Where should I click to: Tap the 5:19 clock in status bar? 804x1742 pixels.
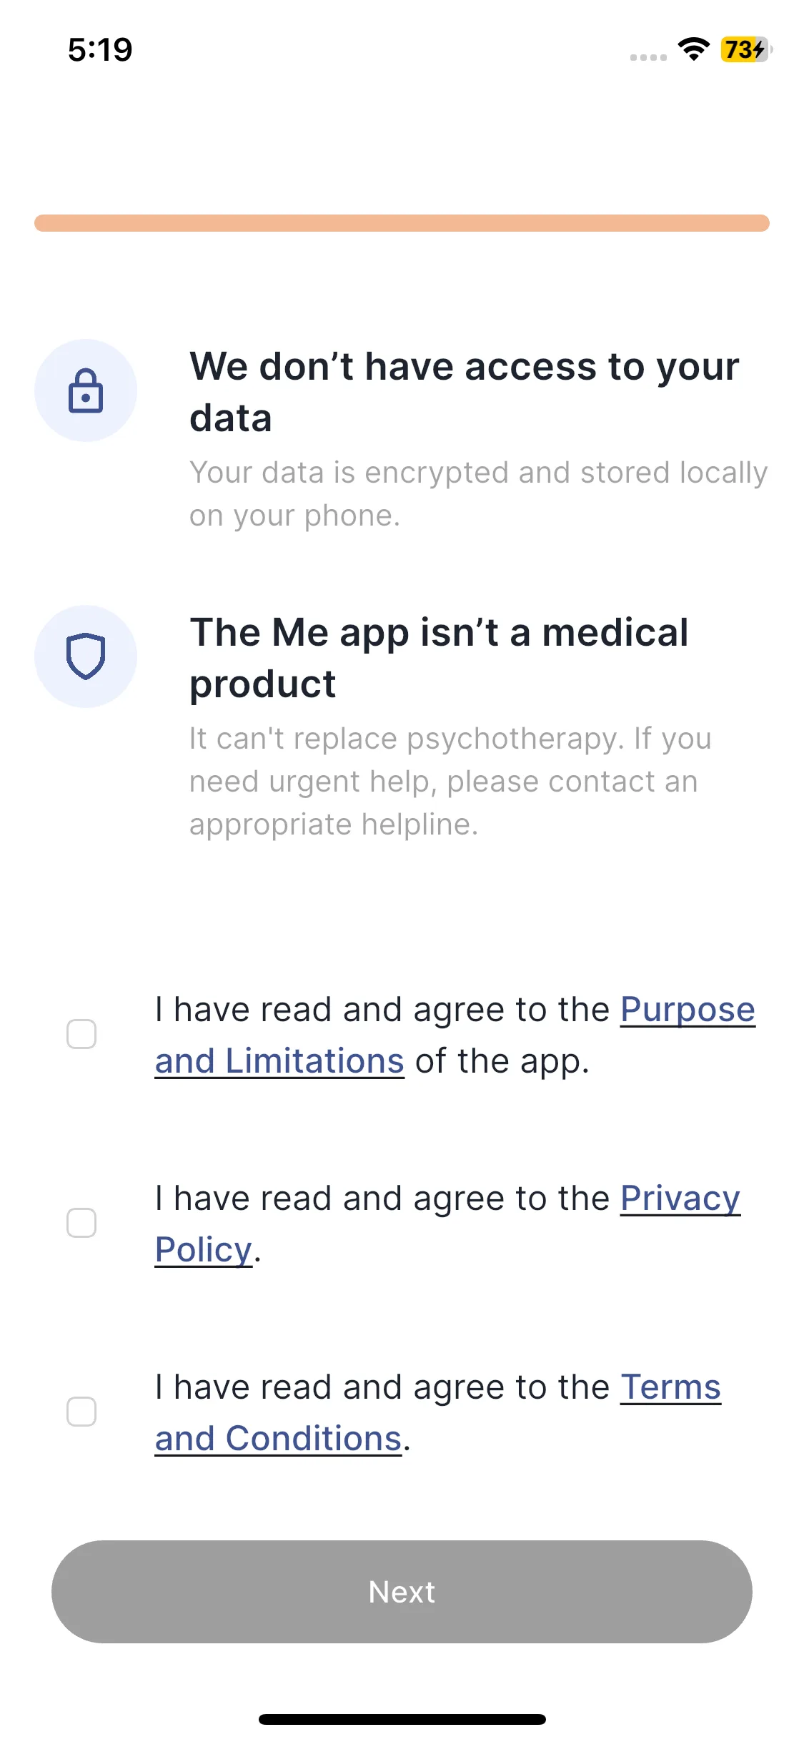pyautogui.click(x=100, y=50)
